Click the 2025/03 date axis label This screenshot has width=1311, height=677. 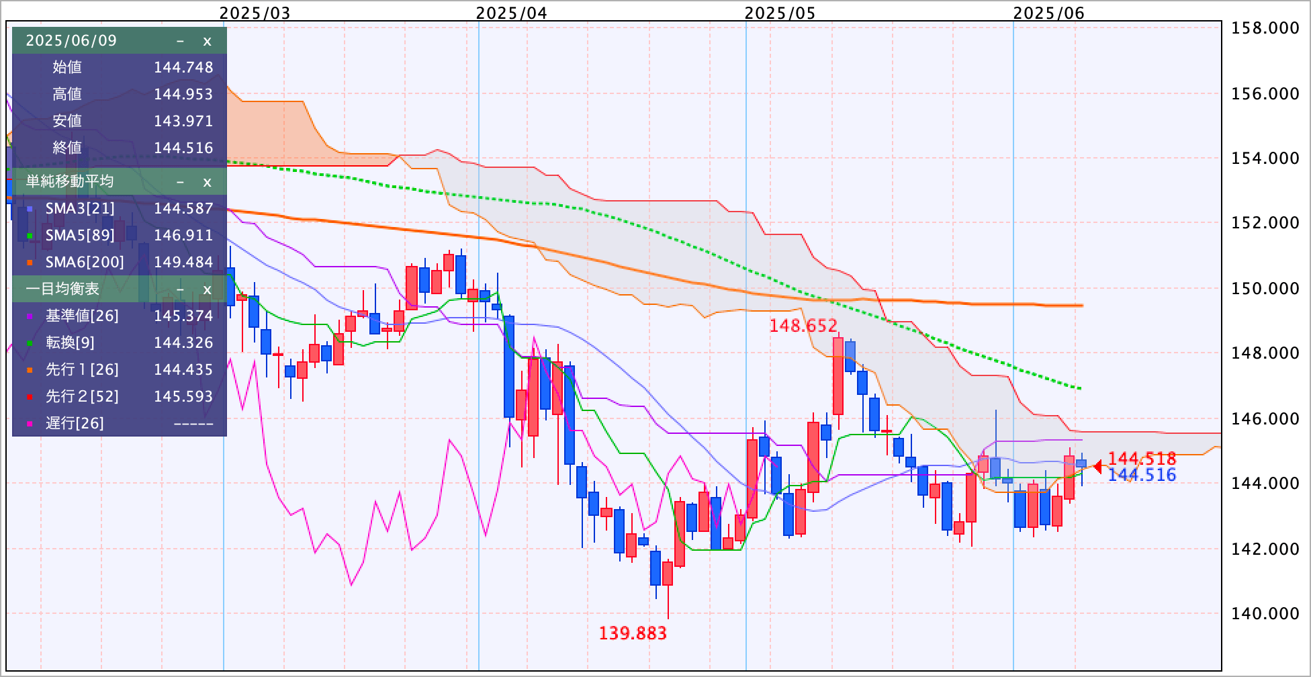255,13
